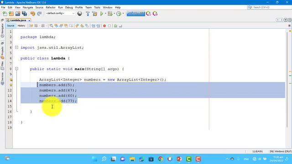Build the project with hammer icon
This screenshot has width=292, height=164.
[x=88, y=14]
